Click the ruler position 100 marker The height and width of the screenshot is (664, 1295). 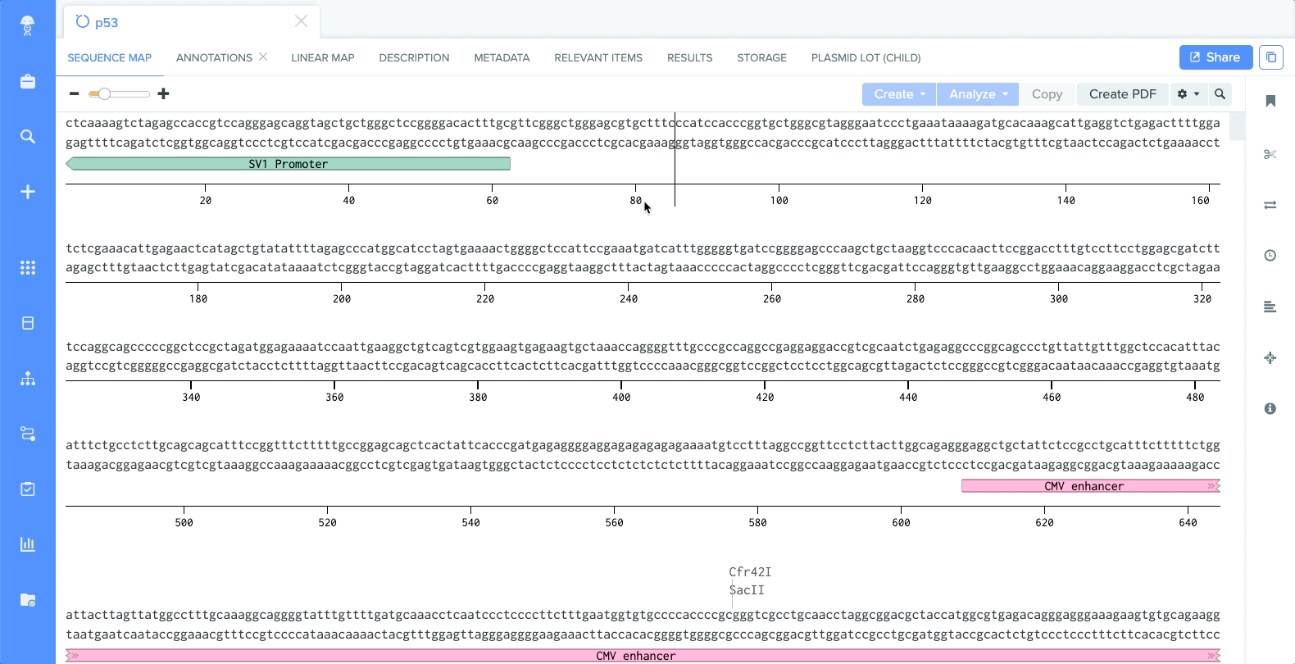[779, 200]
